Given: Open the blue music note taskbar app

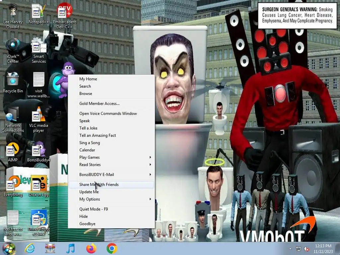Looking at the screenshot, I should pos(70,248).
